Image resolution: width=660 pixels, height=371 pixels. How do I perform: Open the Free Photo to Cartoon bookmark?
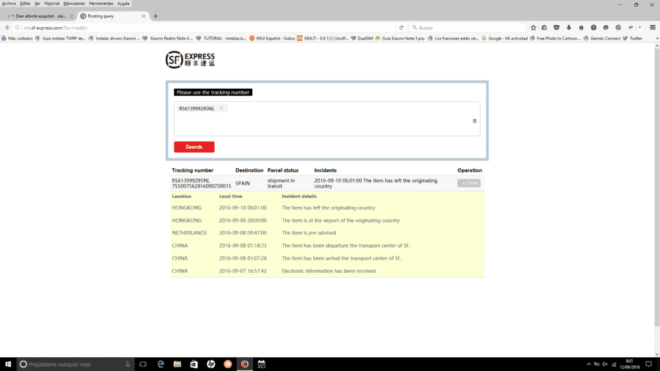point(555,38)
